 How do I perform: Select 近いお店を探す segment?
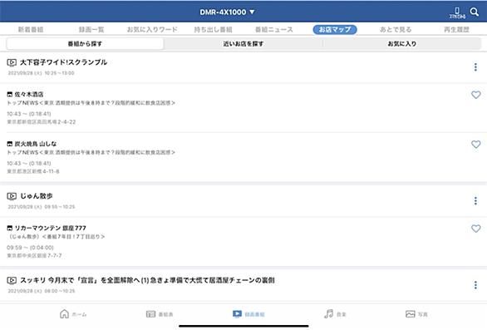(x=243, y=44)
